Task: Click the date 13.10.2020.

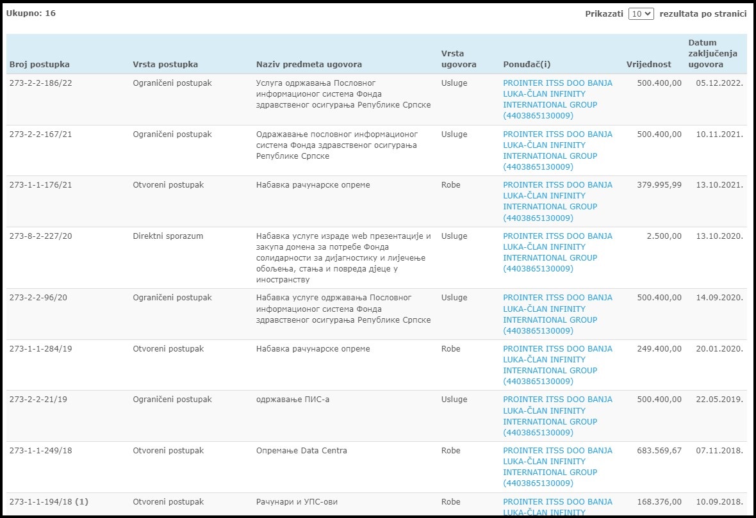Action: [719, 236]
